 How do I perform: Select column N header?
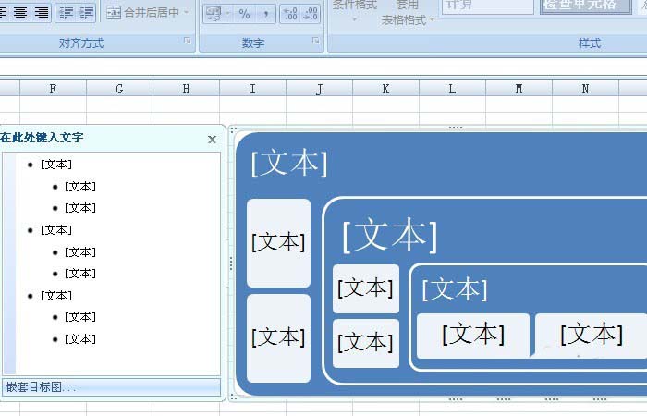(x=585, y=89)
